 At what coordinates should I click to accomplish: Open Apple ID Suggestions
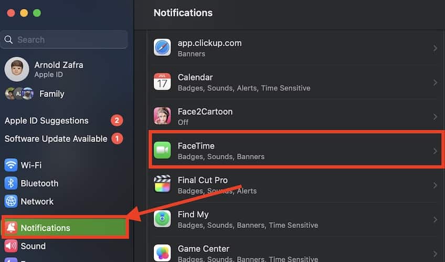click(x=47, y=121)
